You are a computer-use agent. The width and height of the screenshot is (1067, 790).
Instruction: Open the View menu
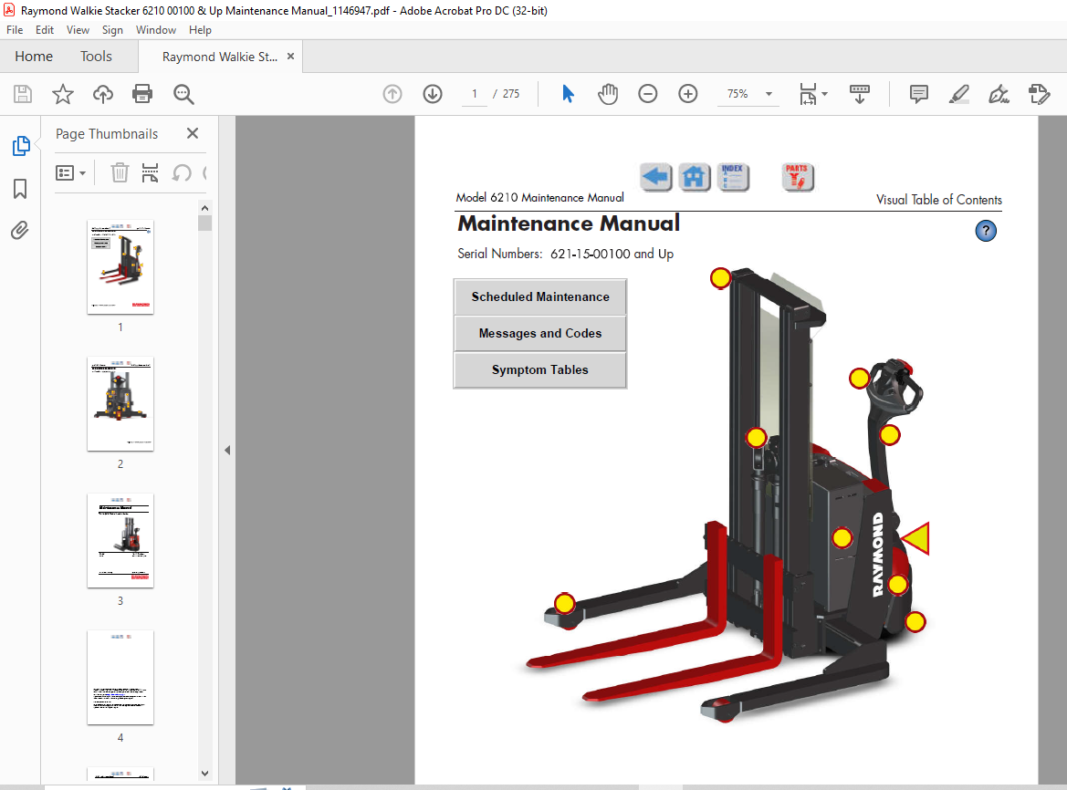78,30
